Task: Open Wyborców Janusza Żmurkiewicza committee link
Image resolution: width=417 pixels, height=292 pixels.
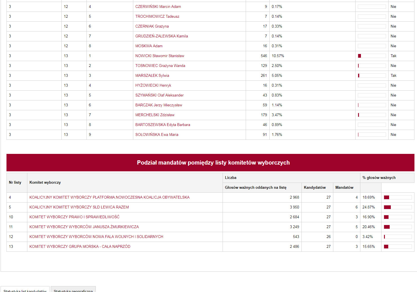Action: point(84,227)
